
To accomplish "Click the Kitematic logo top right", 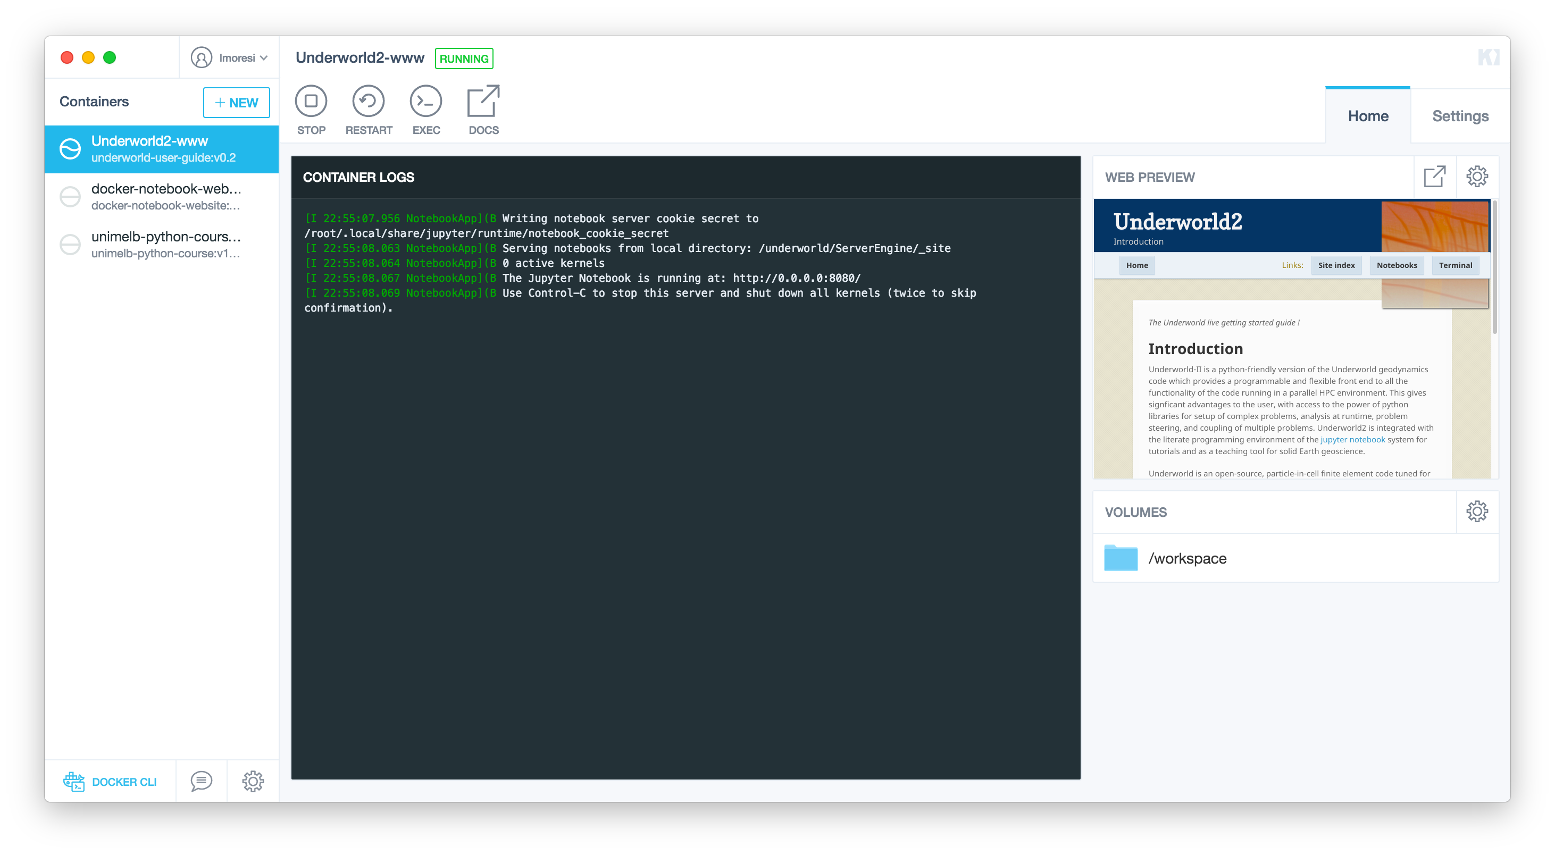I will (1488, 57).
